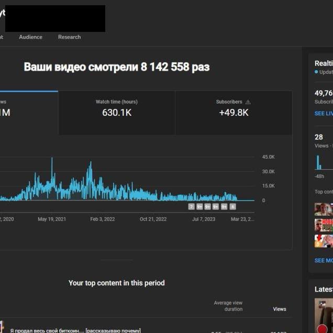Click the Jul 7, 2023 date label
The image size is (333, 333).
tap(204, 219)
